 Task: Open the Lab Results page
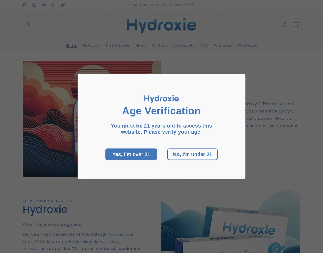coord(184,45)
